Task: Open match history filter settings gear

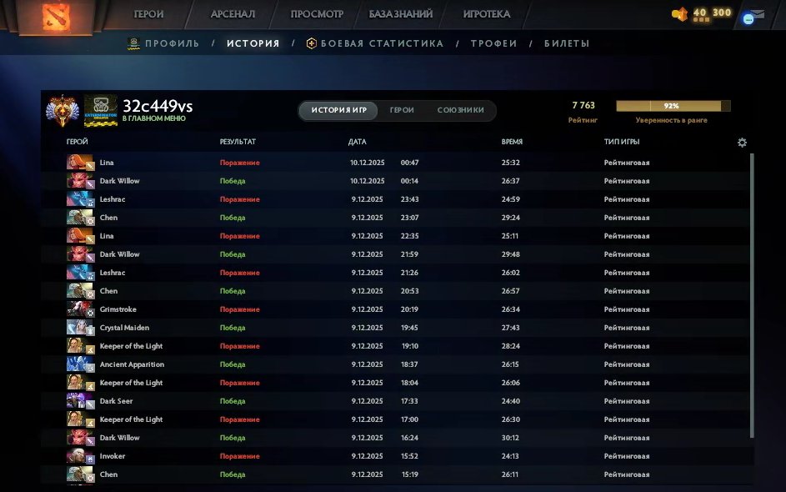Action: [742, 143]
